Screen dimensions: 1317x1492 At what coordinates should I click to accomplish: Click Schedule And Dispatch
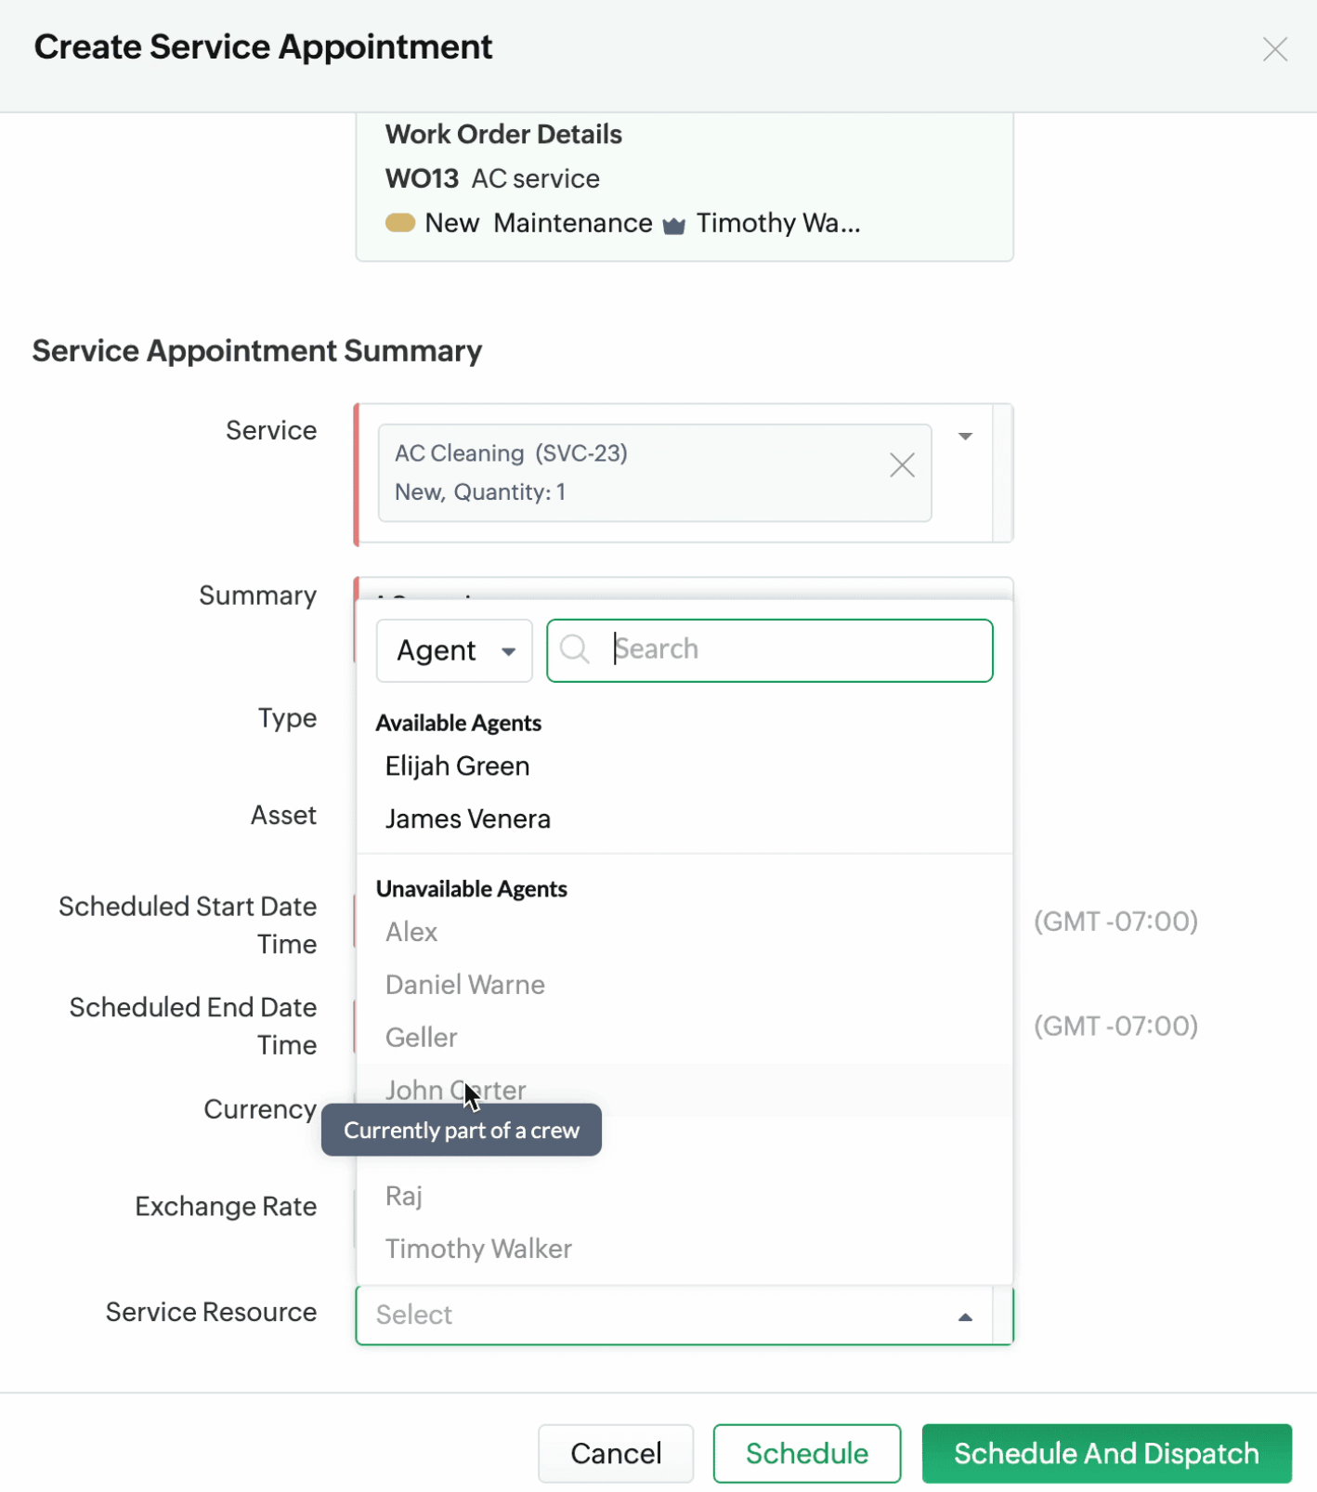tap(1105, 1453)
